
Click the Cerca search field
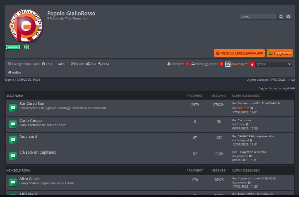pos(258,17)
